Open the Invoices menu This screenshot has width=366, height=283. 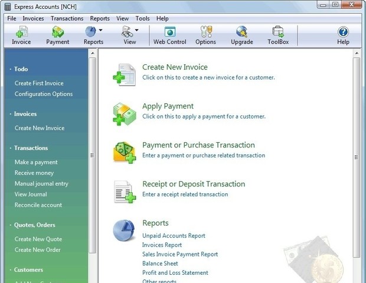pyautogui.click(x=33, y=18)
